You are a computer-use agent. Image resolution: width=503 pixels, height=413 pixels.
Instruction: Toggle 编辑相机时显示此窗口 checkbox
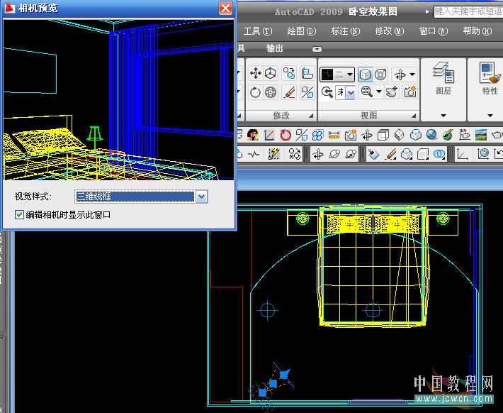tap(20, 214)
